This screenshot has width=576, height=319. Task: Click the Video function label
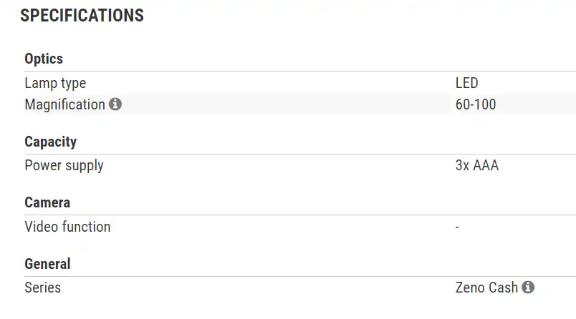(67, 227)
